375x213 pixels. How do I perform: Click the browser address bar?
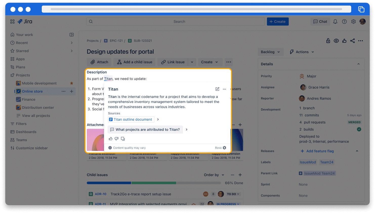[196, 9]
